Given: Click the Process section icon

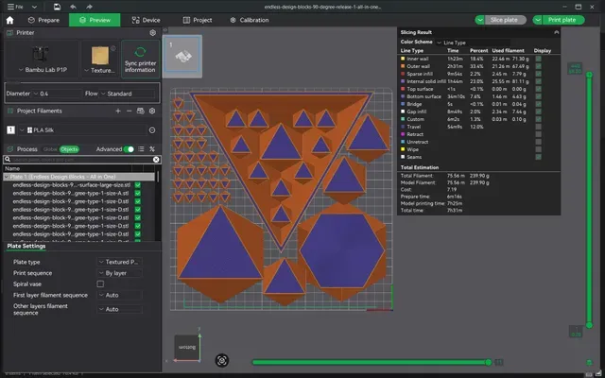Looking at the screenshot, I should 10,149.
